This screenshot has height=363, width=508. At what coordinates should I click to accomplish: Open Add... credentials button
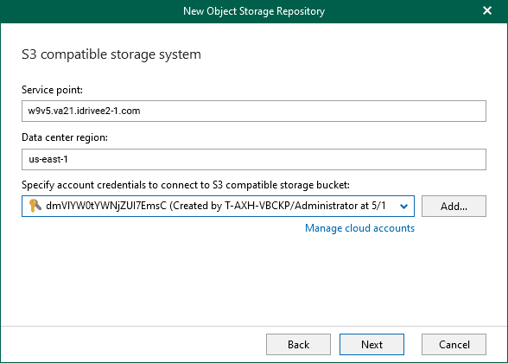coord(454,206)
